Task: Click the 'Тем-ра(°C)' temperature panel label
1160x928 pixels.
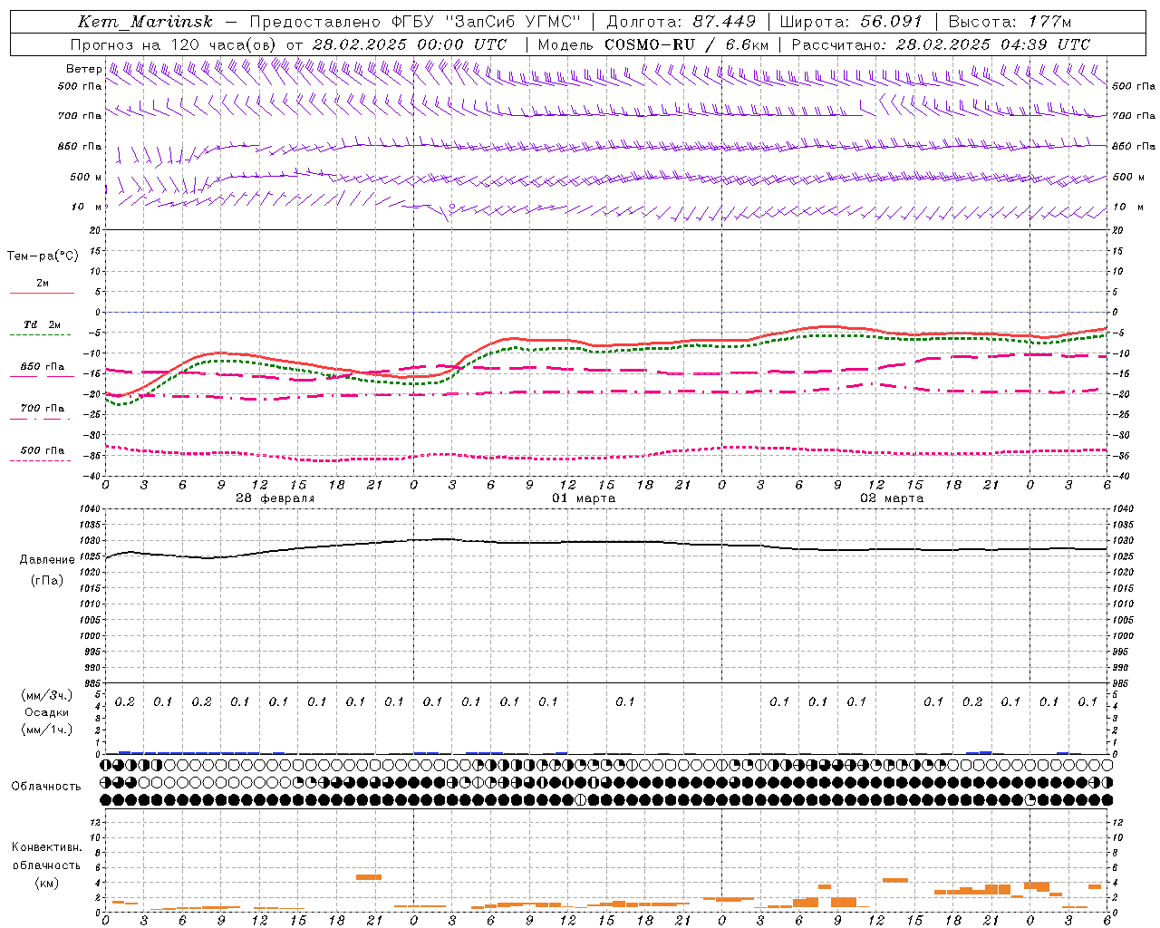Action: click(x=43, y=256)
